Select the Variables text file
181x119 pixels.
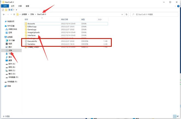coord(31,44)
